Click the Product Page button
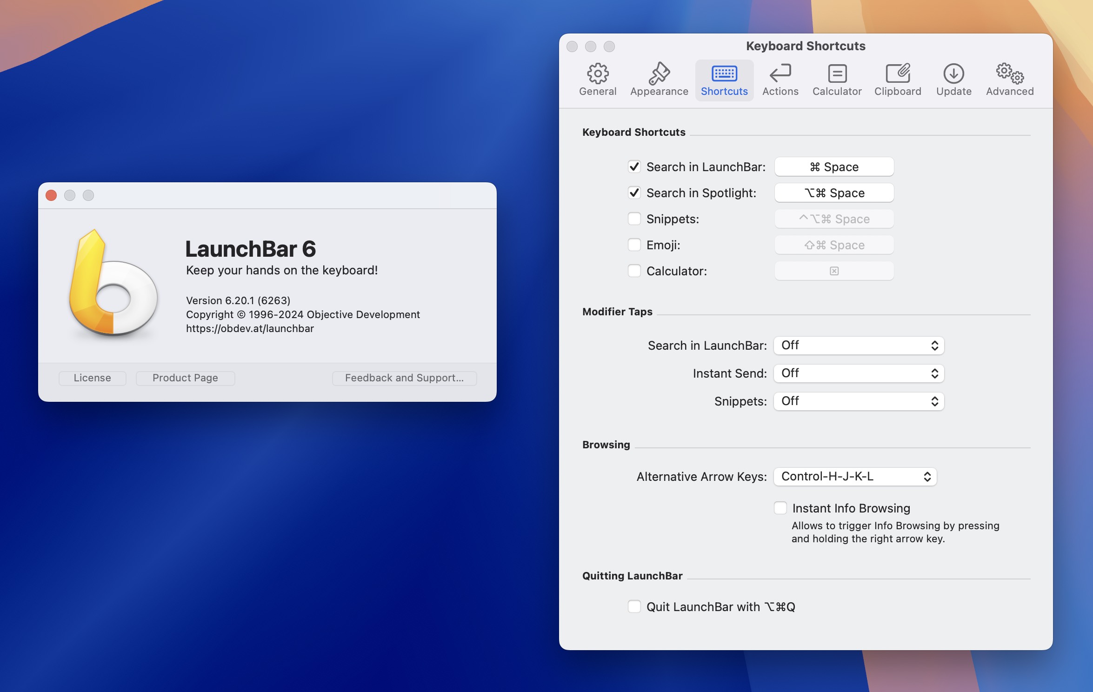 click(x=185, y=378)
